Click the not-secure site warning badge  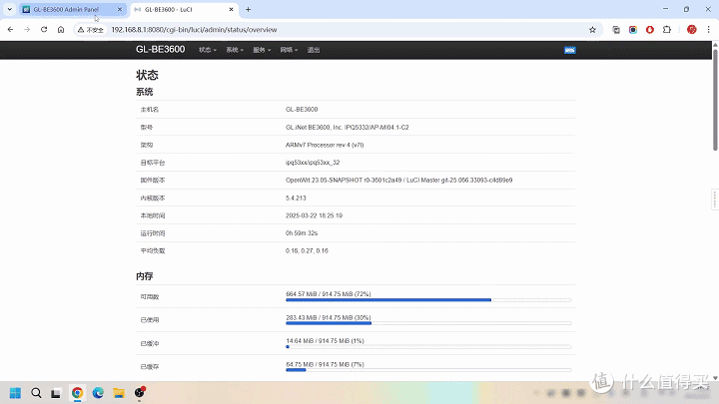91,30
